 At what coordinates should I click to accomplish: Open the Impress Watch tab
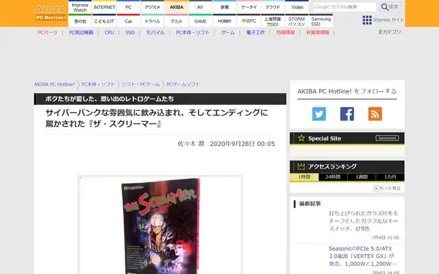point(80,8)
